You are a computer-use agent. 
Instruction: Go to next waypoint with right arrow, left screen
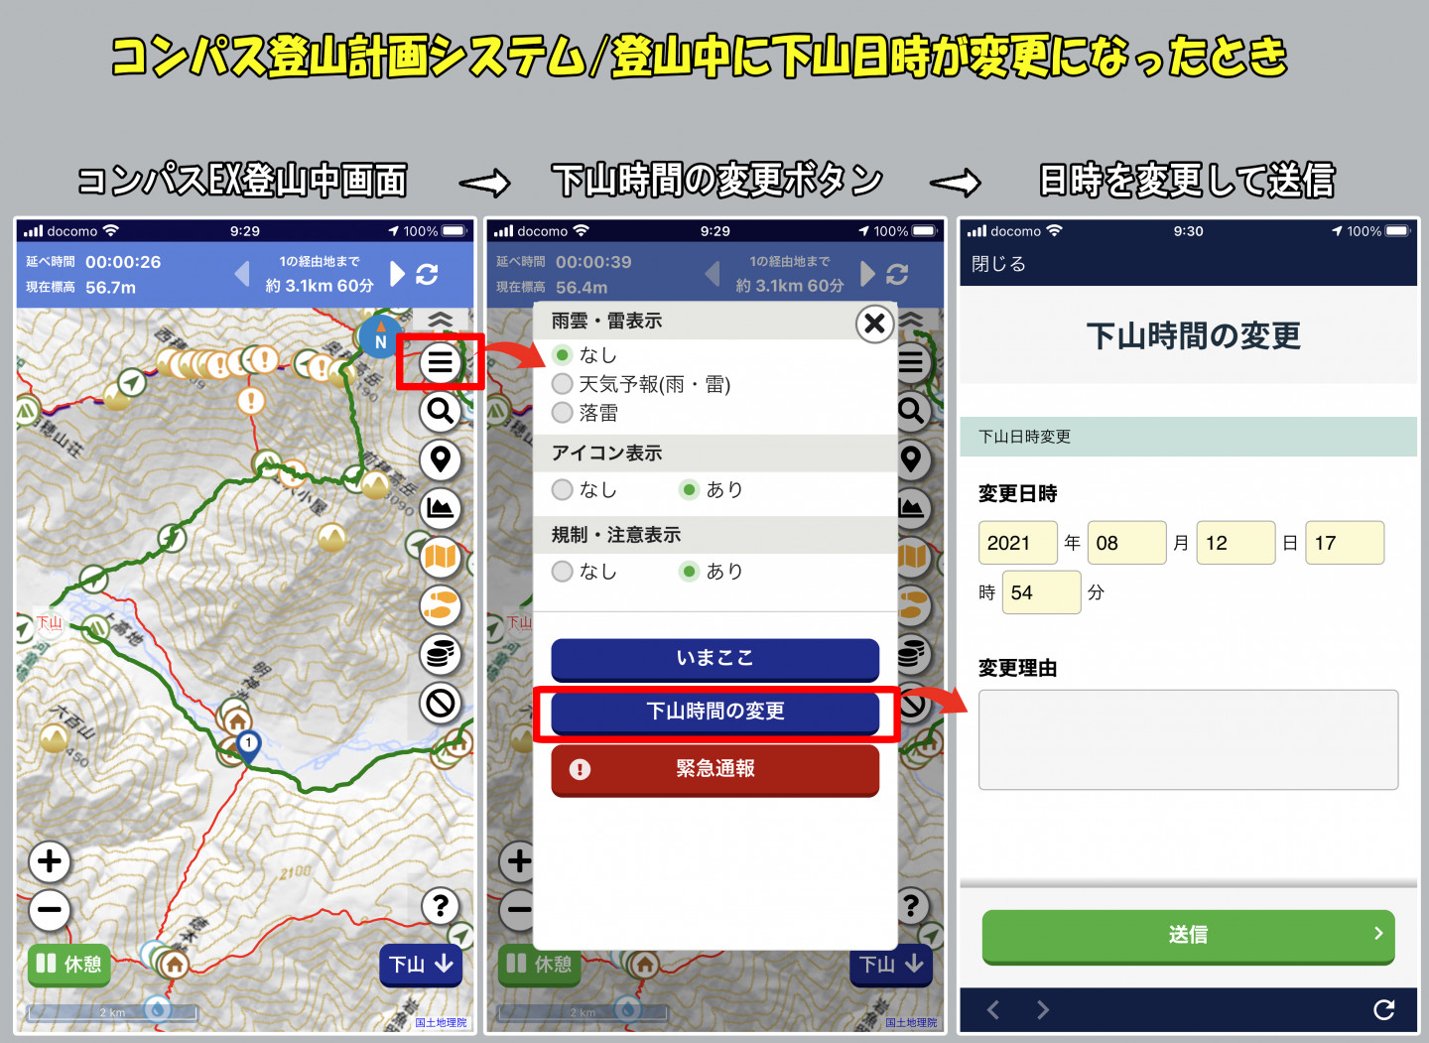397,274
